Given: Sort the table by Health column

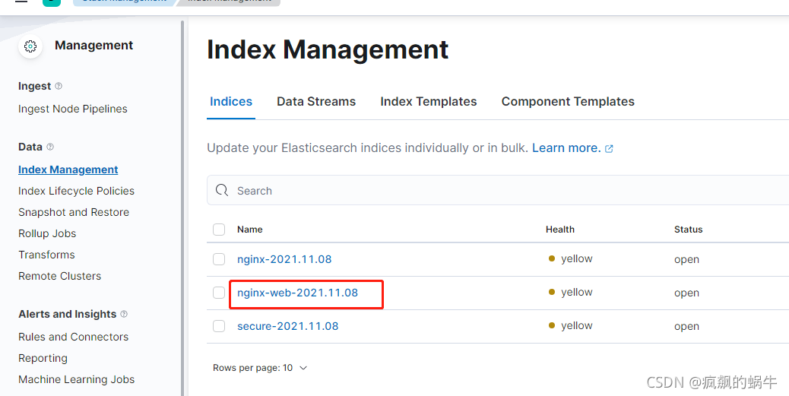Looking at the screenshot, I should (x=559, y=230).
